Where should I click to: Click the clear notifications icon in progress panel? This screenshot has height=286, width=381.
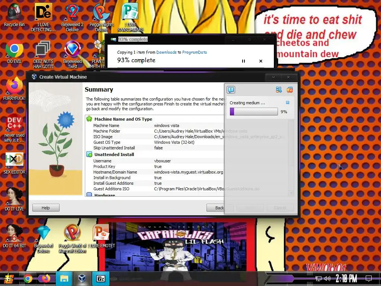point(289,90)
